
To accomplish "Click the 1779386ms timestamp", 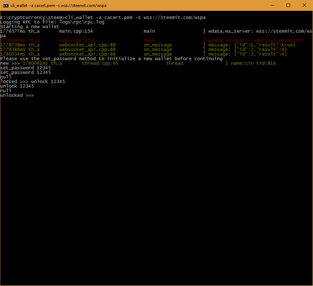I will pyautogui.click(x=13, y=49).
